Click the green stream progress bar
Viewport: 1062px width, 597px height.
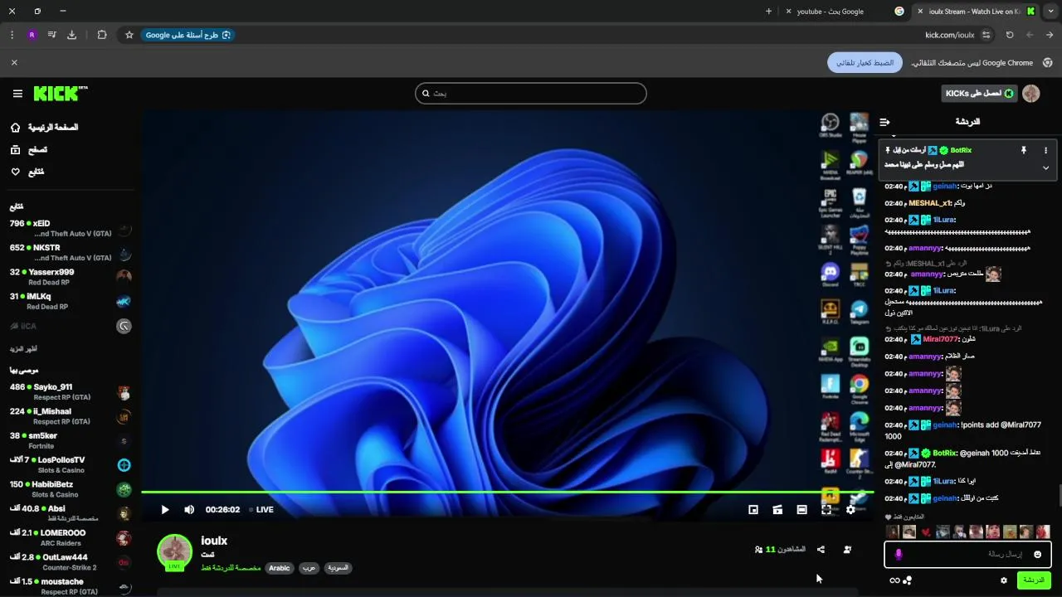(507, 492)
